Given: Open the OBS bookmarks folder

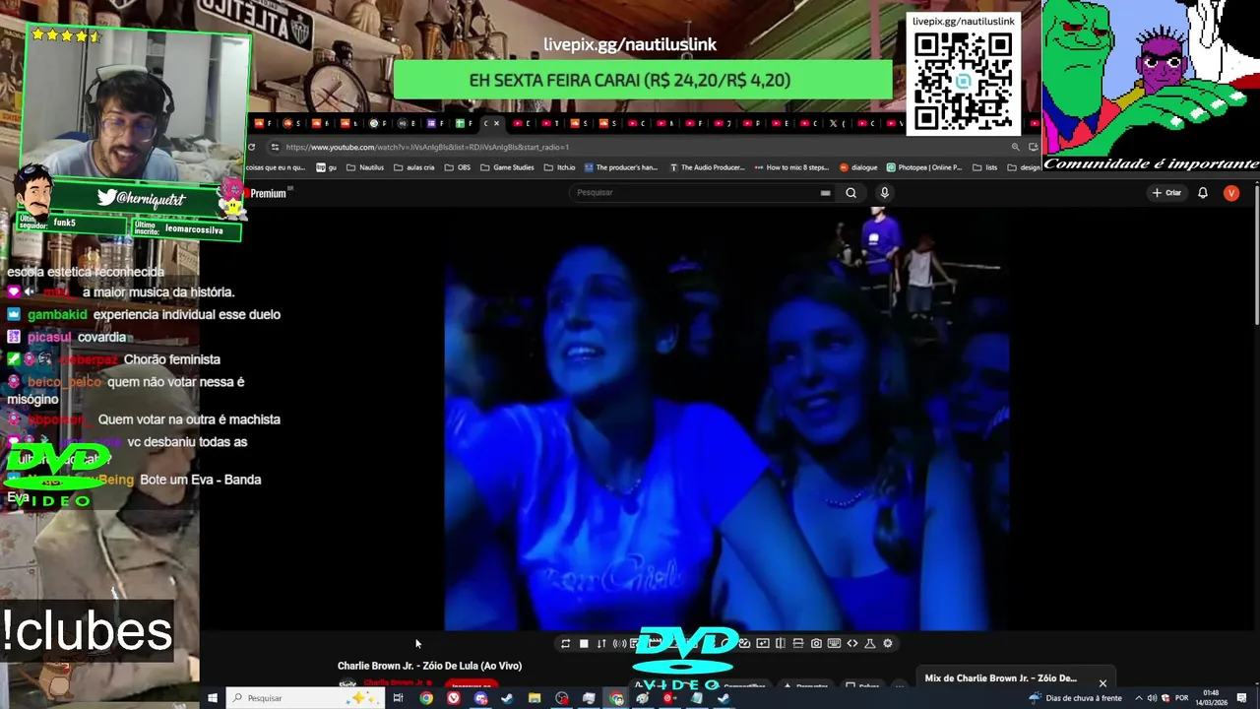Looking at the screenshot, I should pos(458,167).
